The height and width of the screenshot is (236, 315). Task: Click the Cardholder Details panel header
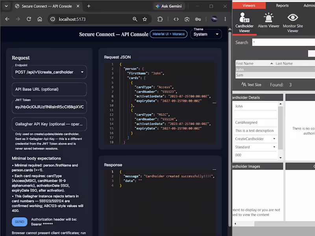258,97
